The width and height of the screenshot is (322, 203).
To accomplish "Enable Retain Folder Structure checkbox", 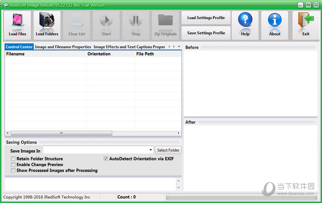I will tap(13, 158).
